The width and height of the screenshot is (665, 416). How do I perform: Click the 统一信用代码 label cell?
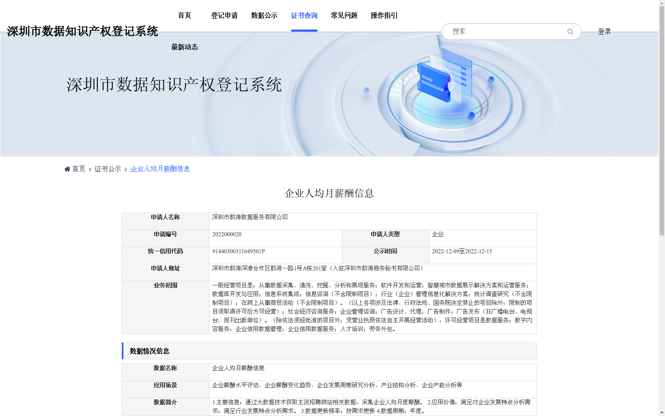click(x=165, y=255)
